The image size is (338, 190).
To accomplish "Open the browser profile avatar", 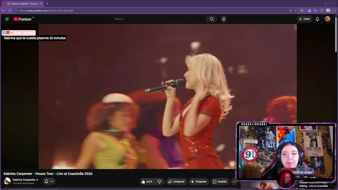I will tap(328, 11).
